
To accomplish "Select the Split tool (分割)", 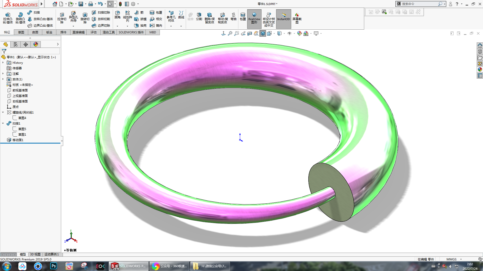I will click(x=199, y=17).
